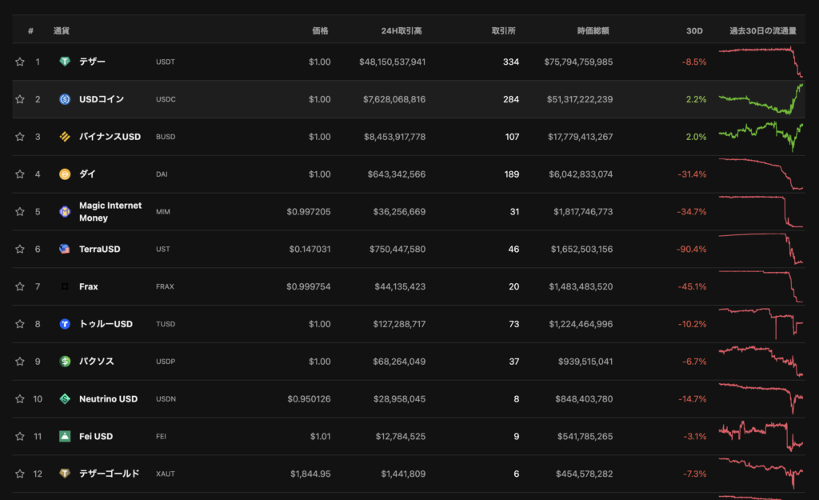This screenshot has width=819, height=500.
Task: Open the テザー coin page link
Action: 92,62
